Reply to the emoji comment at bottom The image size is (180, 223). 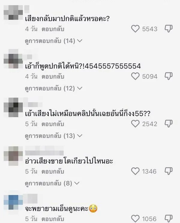(53, 219)
